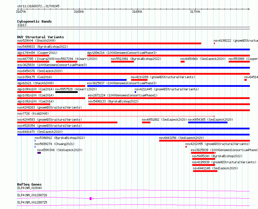Select nsv6441470 (Sedlazeck2020) variant label
The width and height of the screenshot is (258, 209).
click(x=40, y=132)
